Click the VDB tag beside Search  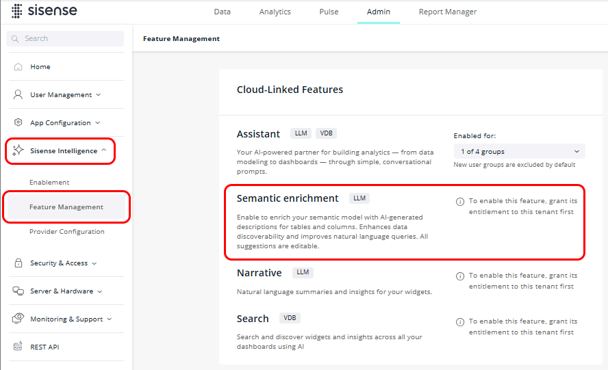[x=290, y=318]
